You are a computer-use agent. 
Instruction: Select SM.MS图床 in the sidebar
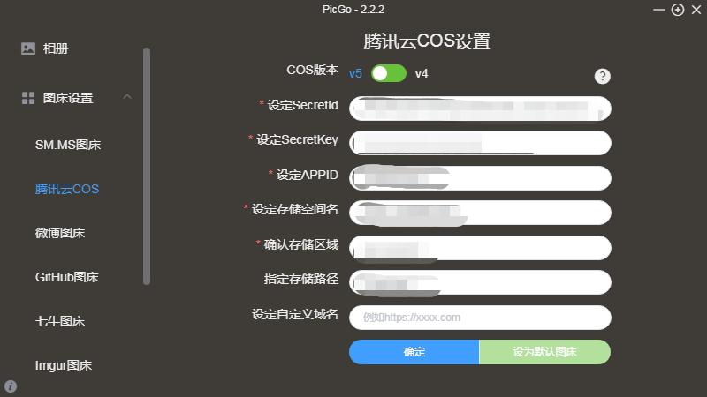[68, 145]
